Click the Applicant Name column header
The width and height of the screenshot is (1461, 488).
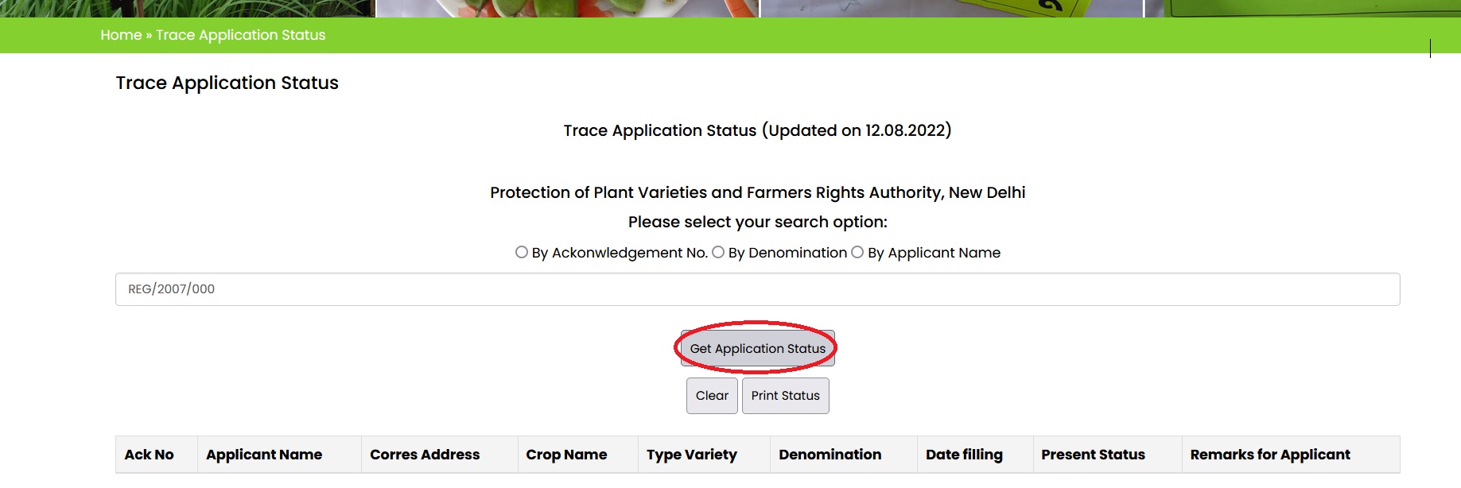pyautogui.click(x=264, y=455)
